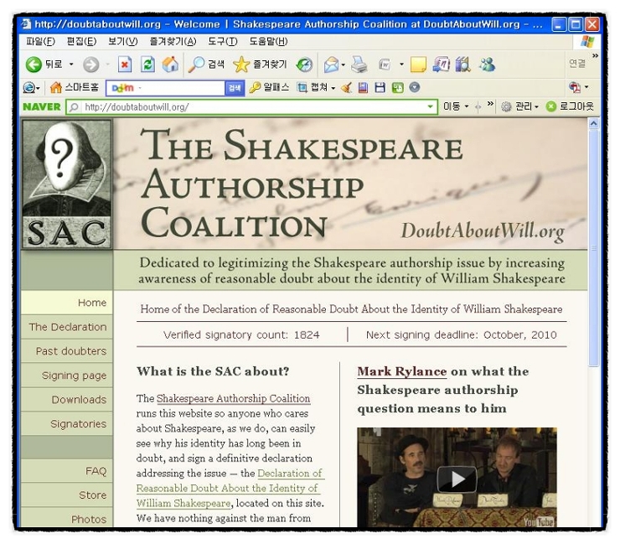Expand the toolbar overflow chevron next to 연결

pos(595,55)
